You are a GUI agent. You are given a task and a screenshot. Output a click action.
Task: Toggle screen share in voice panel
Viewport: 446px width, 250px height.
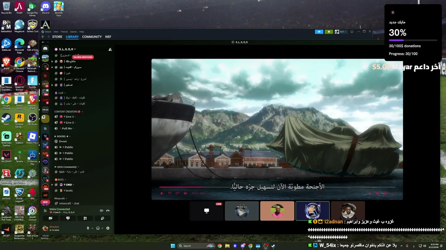coord(68,218)
